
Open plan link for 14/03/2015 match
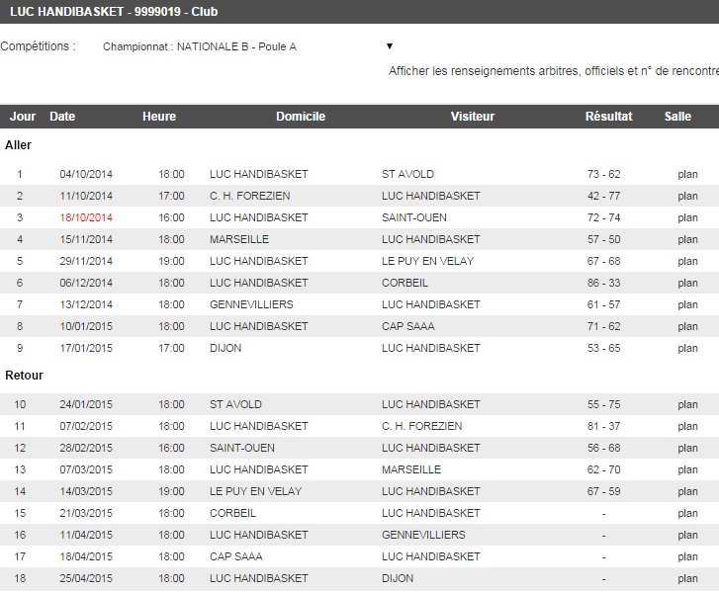click(687, 491)
